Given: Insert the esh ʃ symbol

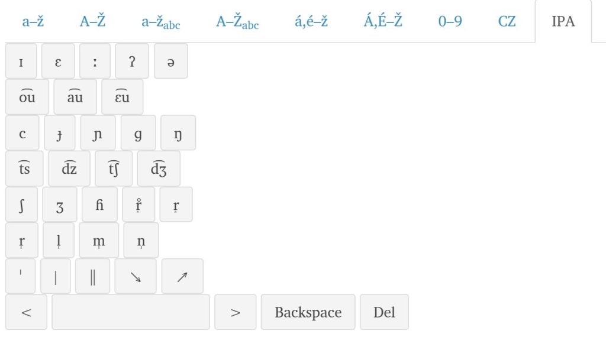Looking at the screenshot, I should click(x=22, y=204).
